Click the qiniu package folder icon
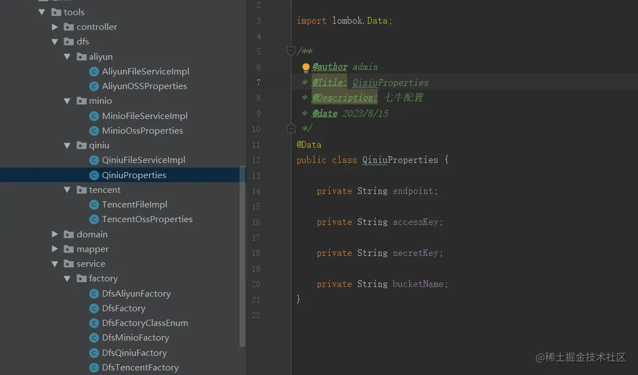The width and height of the screenshot is (638, 375). tap(82, 145)
